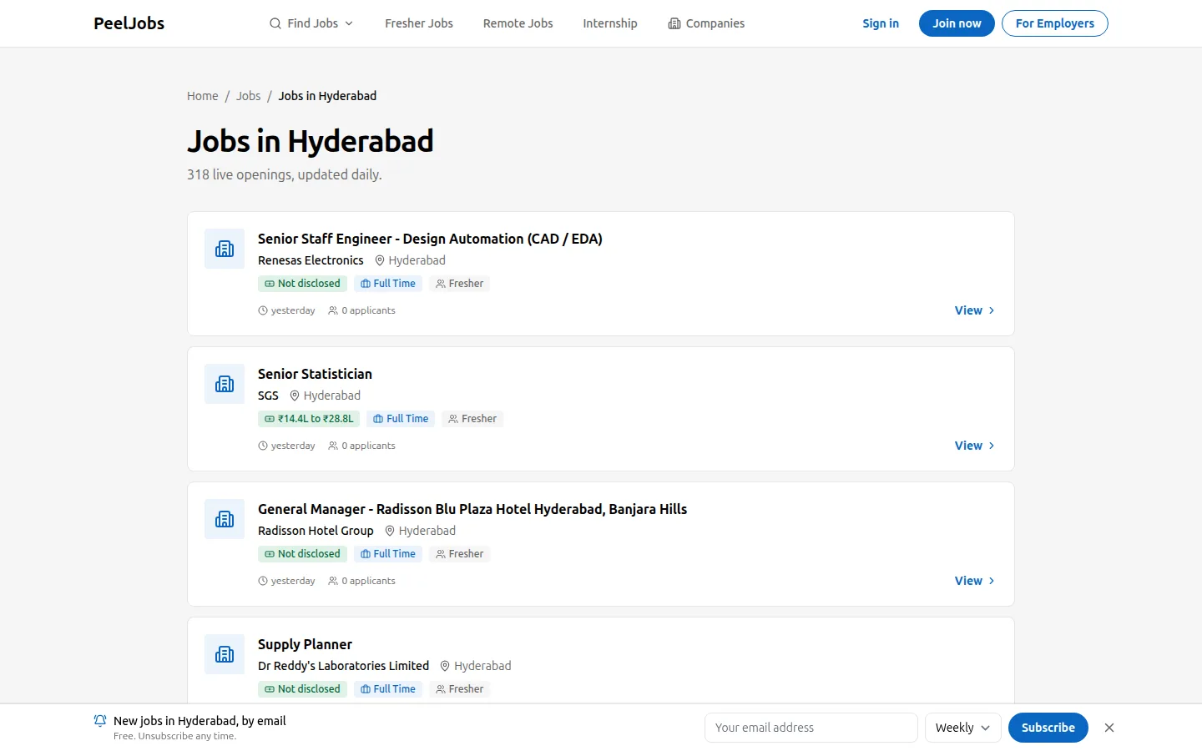The height and width of the screenshot is (751, 1202).
Task: Open the Weekly frequency dropdown
Action: pyautogui.click(x=963, y=728)
